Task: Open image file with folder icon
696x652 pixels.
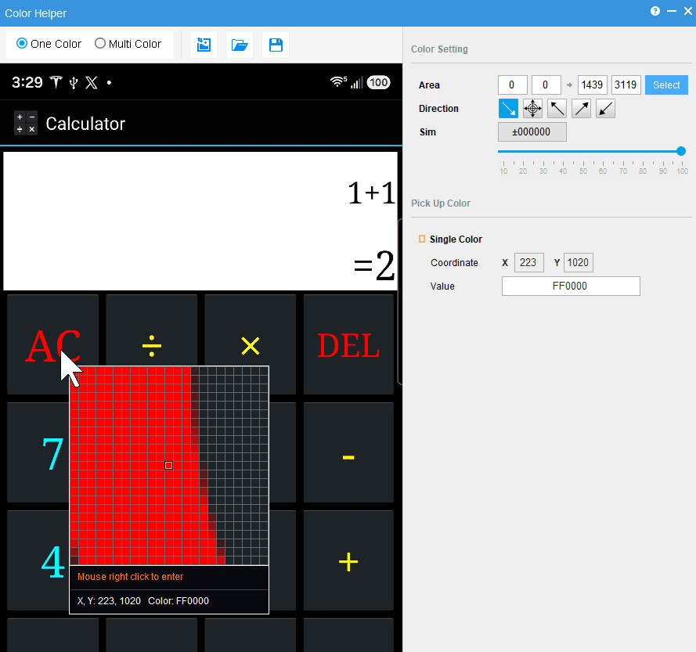Action: coord(240,45)
